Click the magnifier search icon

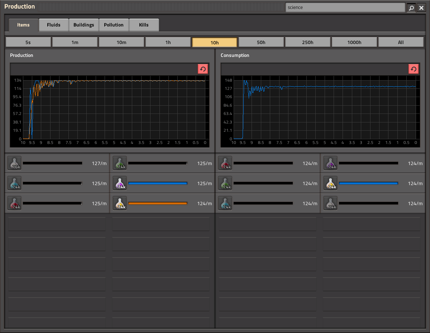[x=411, y=8]
